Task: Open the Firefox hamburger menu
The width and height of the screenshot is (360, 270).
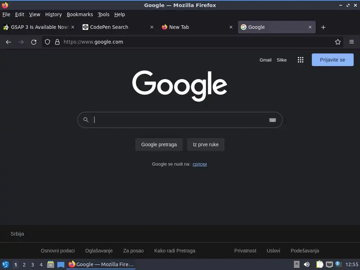Action: click(352, 42)
